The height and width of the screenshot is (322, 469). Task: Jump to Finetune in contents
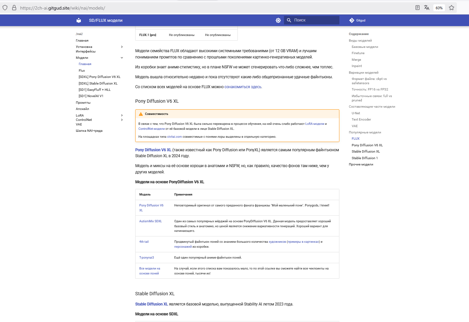(358, 53)
